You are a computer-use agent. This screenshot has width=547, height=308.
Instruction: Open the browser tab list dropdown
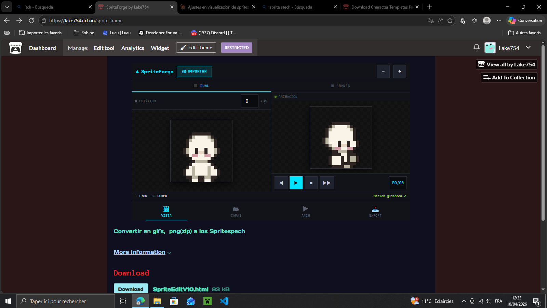coord(6,7)
